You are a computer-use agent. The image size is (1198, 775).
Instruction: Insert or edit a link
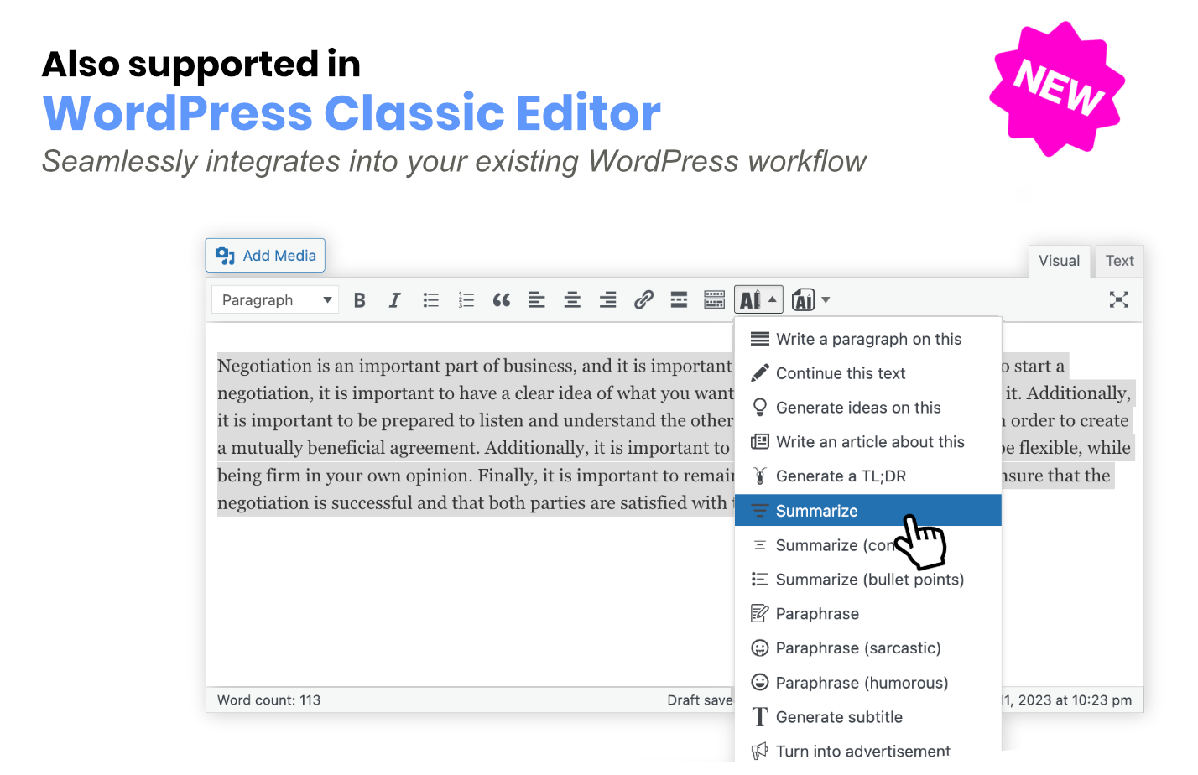[643, 300]
